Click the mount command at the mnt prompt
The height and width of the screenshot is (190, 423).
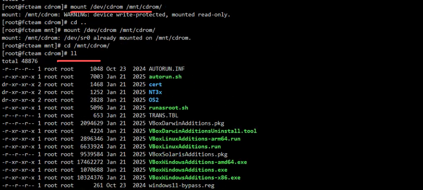click(109, 30)
